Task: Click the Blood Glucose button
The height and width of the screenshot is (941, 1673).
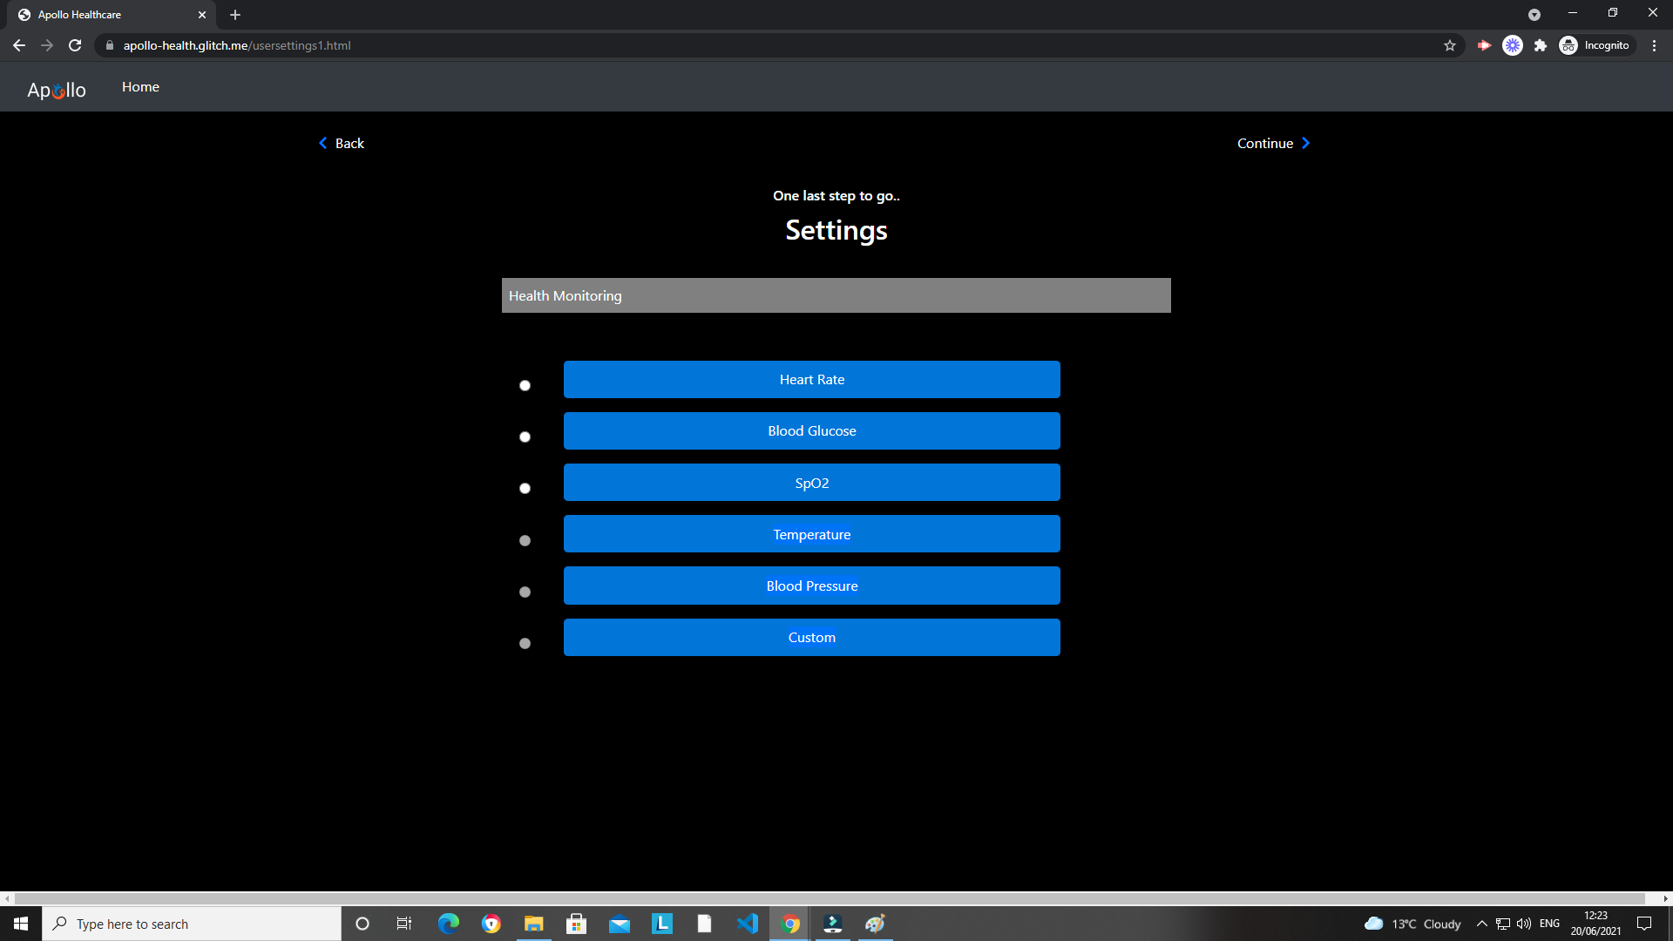Action: 811,430
